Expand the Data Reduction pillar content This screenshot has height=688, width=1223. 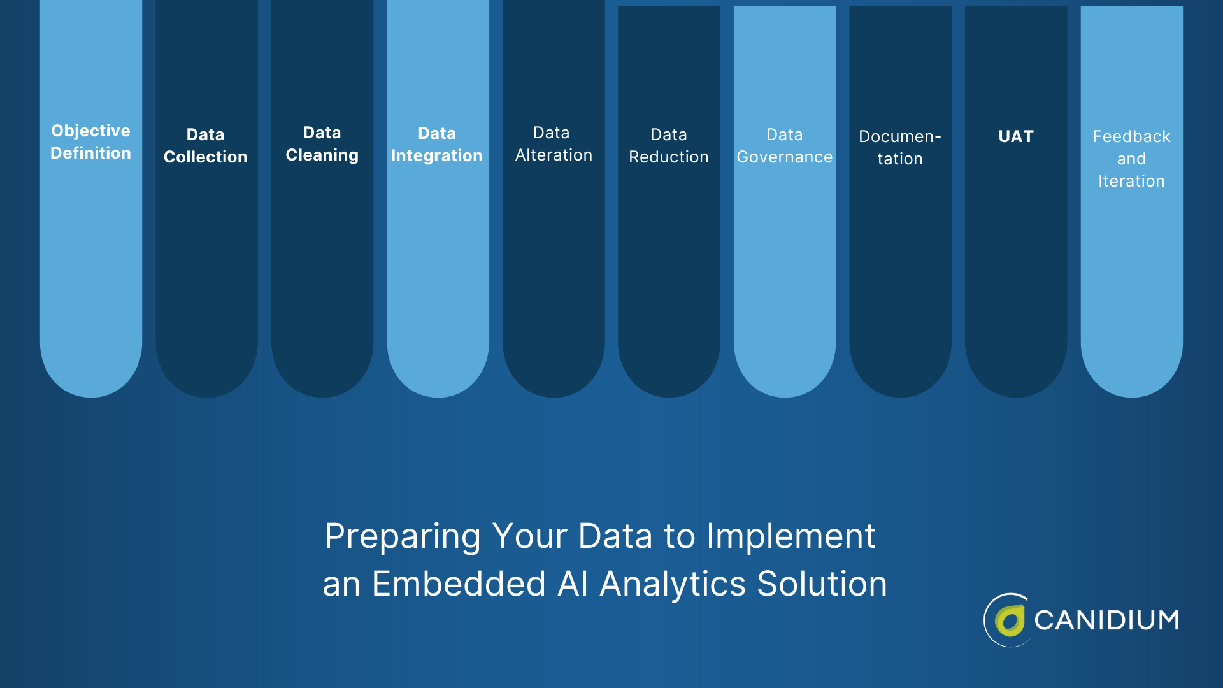coord(669,146)
